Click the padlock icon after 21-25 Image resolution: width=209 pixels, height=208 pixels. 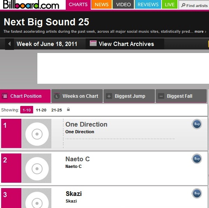[x=68, y=109]
